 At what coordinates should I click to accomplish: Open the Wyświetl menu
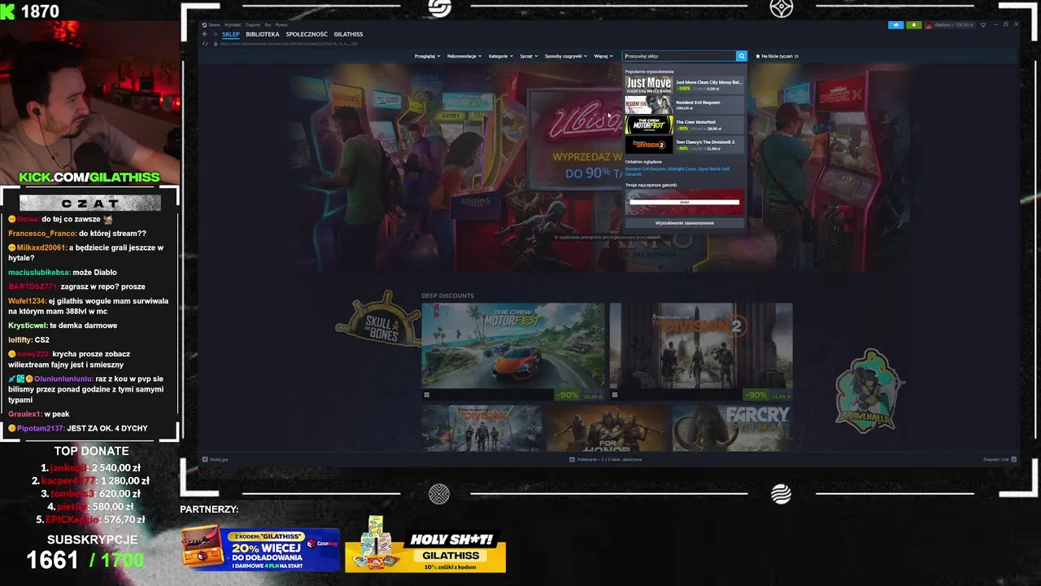pyautogui.click(x=233, y=24)
